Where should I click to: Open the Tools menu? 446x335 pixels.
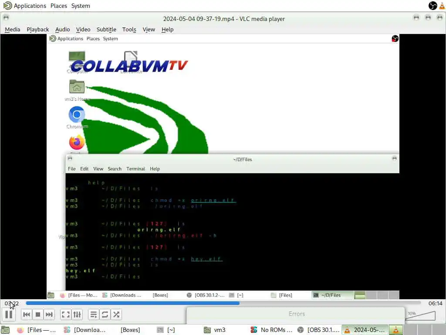[x=129, y=29]
